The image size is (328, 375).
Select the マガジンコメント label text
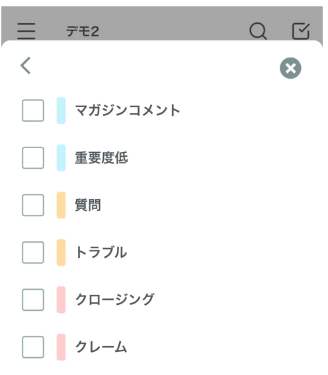(x=128, y=110)
